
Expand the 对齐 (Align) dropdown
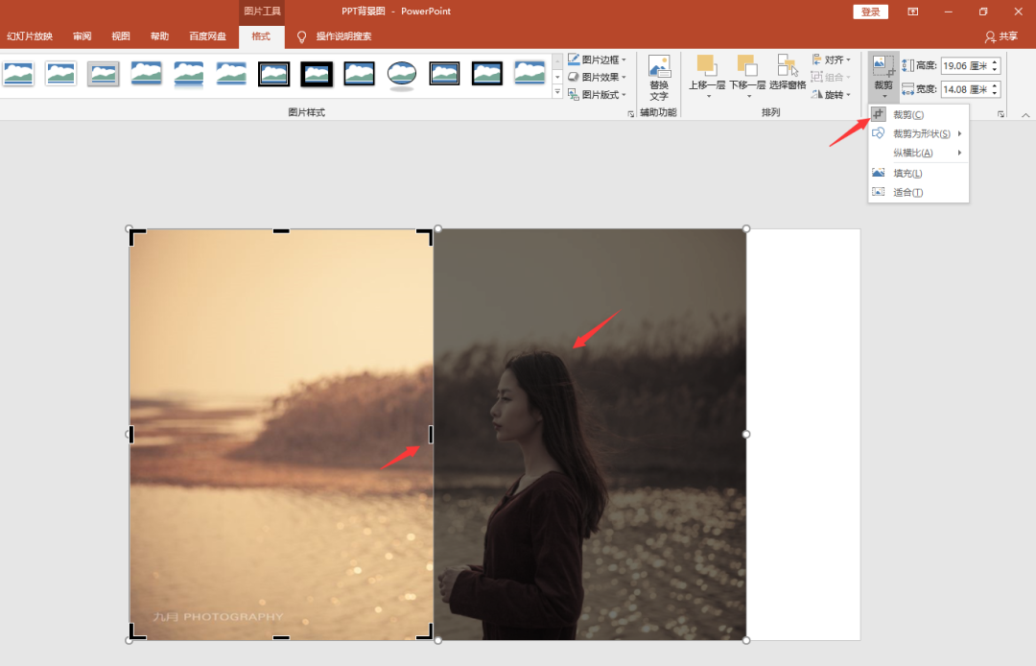(x=832, y=59)
